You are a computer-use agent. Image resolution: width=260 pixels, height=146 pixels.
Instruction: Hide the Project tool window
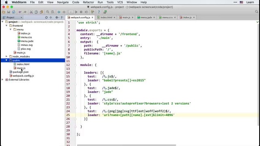(62, 17)
